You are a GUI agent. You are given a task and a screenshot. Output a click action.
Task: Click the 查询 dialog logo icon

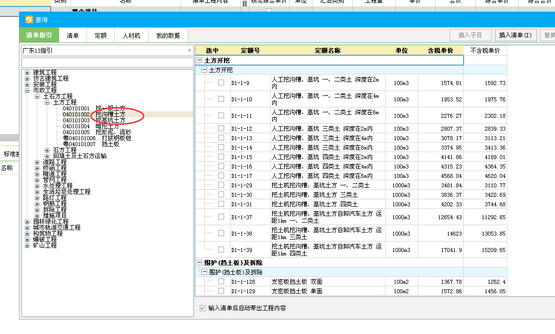(29, 19)
